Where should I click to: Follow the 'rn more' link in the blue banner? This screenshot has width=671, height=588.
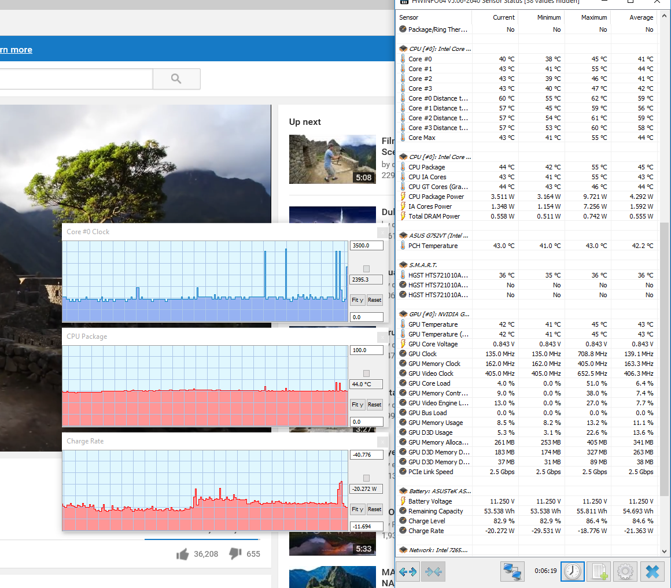pos(16,50)
